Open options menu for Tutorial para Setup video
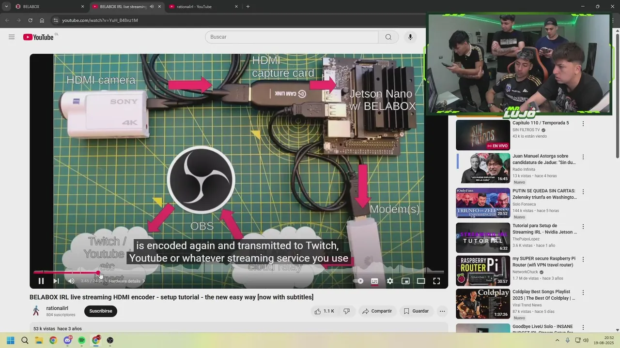This screenshot has width=620, height=348. (583, 226)
